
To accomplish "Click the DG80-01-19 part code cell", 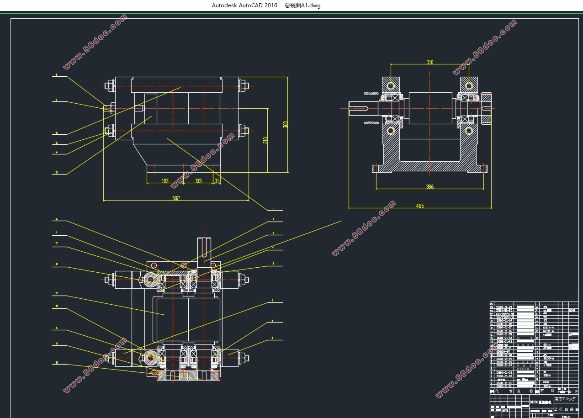I will coord(504,321).
